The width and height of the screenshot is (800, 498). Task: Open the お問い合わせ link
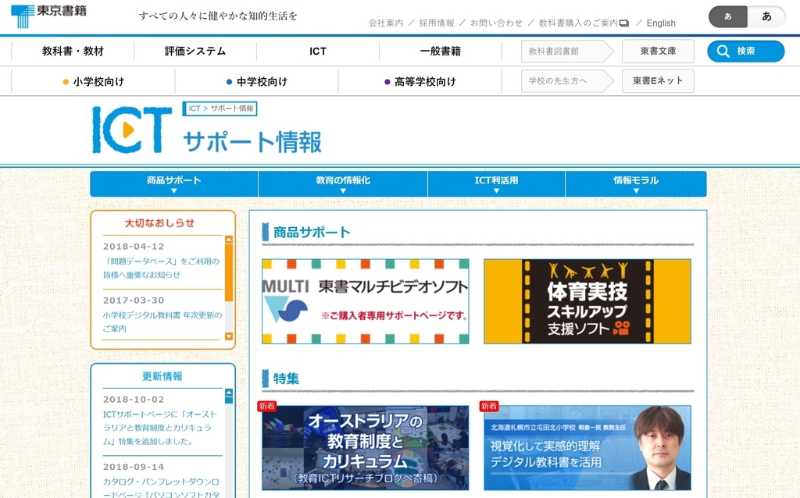(x=496, y=23)
